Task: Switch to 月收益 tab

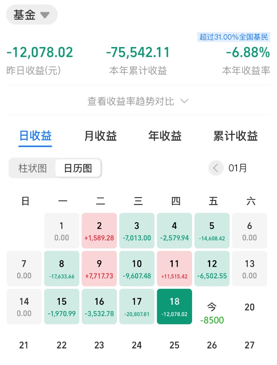Action: point(101,136)
